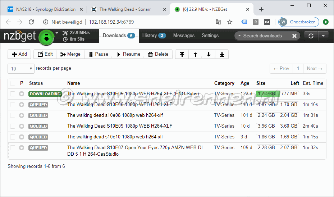Open The Walking Dead S10E09 download name
This screenshot has height=197, width=334.
[x=120, y=126]
